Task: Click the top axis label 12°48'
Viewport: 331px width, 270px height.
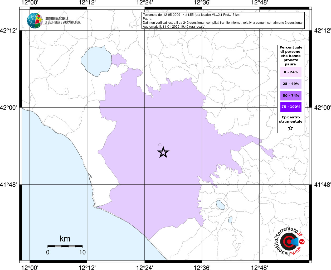Action: pyautogui.click(x=260, y=3)
